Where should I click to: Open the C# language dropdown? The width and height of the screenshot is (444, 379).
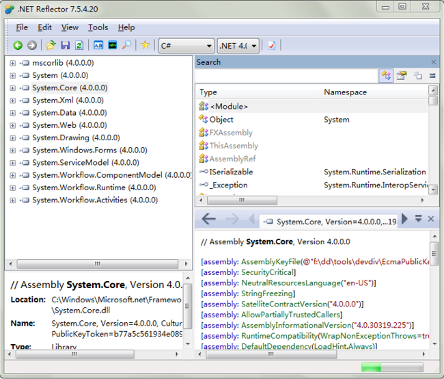(186, 46)
